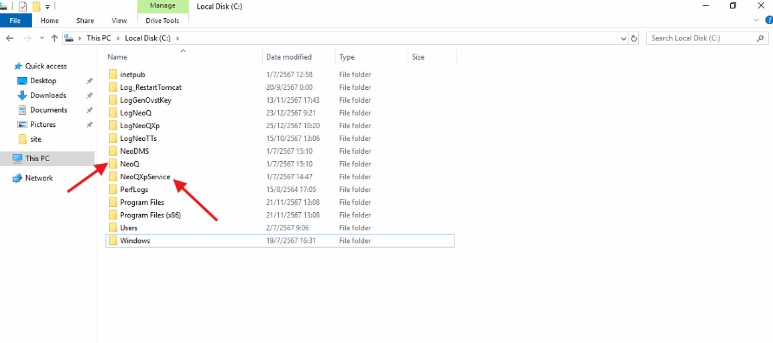Click the New folder icon in title bar
773x343 pixels.
(36, 6)
